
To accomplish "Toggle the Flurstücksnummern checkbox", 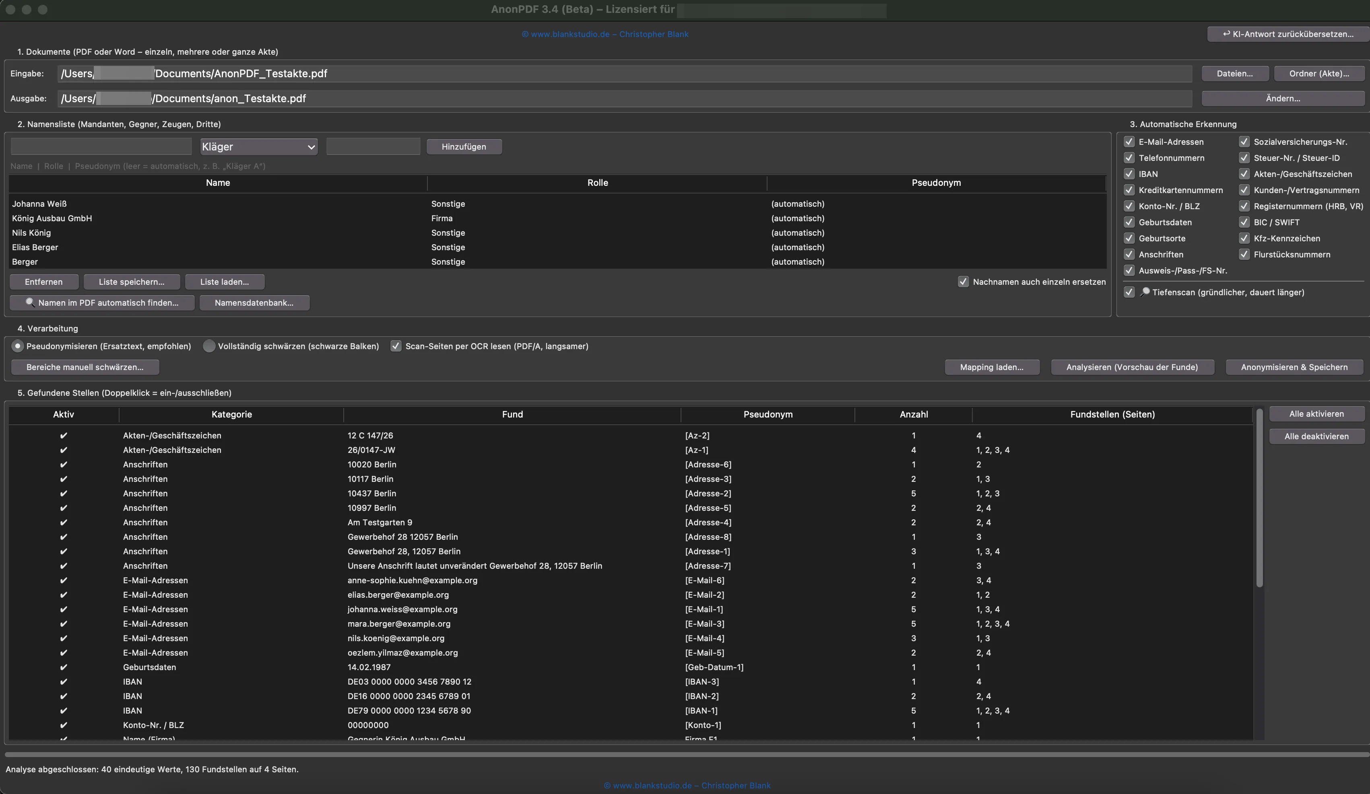I will [1244, 254].
